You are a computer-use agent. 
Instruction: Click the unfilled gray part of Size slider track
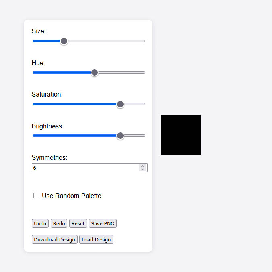coord(106,41)
